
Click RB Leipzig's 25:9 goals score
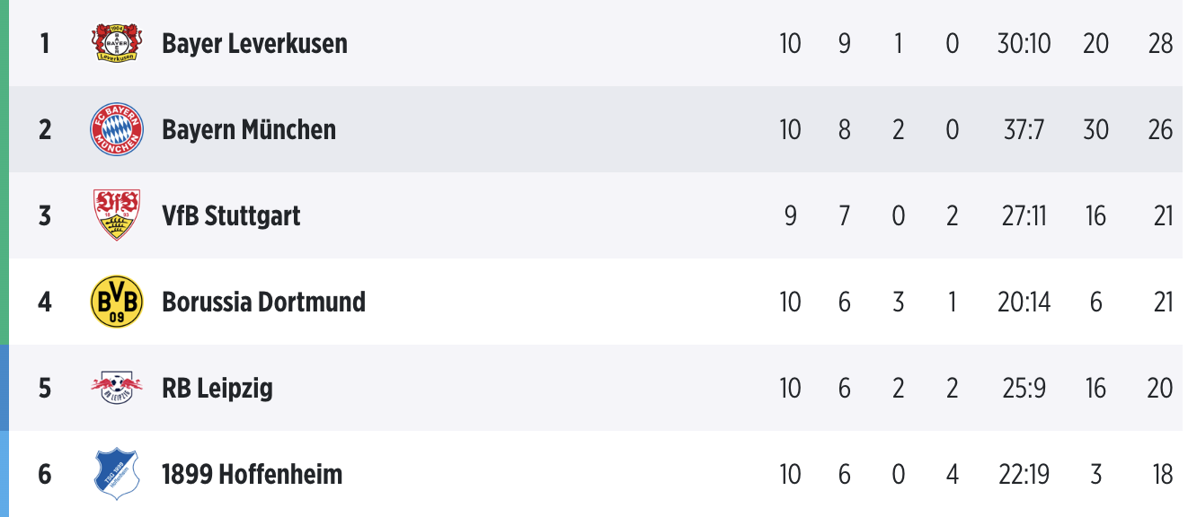pyautogui.click(x=1024, y=388)
